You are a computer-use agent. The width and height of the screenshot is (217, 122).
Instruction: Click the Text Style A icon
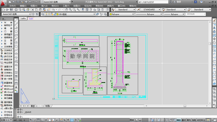point(113,9)
